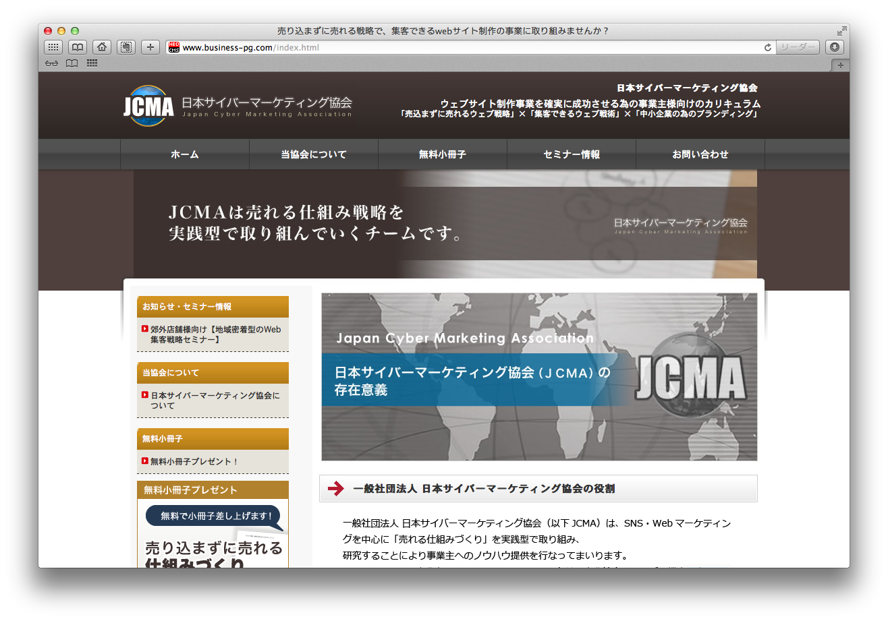Open the 当協会について navigation tab

314,154
